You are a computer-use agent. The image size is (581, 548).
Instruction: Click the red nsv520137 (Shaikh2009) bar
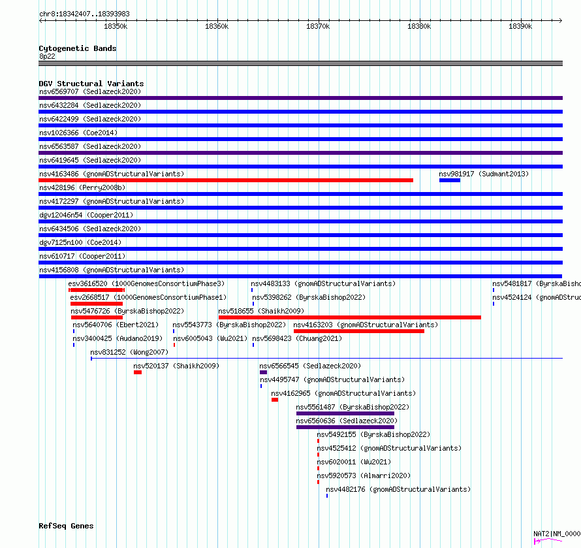[138, 372]
